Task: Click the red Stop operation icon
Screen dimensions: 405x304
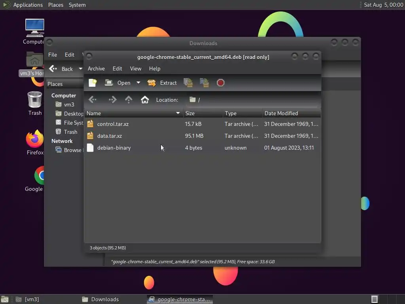Action: tap(221, 83)
